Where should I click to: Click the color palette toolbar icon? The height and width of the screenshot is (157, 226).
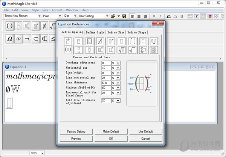[210, 16]
